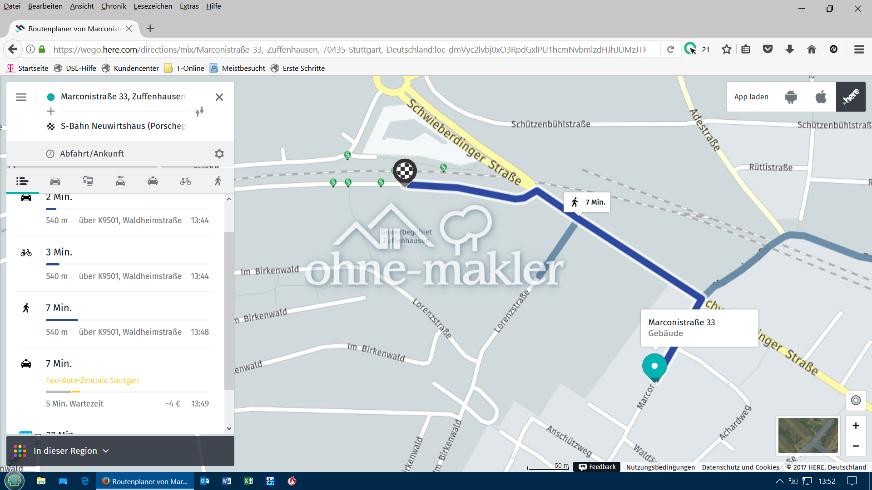Select the car sharing mode tab
The width and height of the screenshot is (872, 490).
pyautogui.click(x=120, y=181)
